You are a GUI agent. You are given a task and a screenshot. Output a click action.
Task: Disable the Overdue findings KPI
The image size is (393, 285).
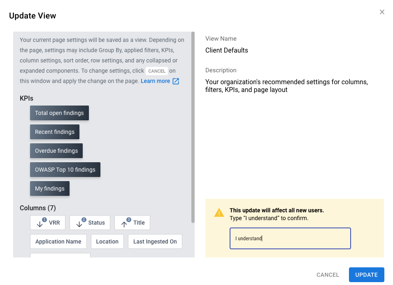tap(56, 150)
